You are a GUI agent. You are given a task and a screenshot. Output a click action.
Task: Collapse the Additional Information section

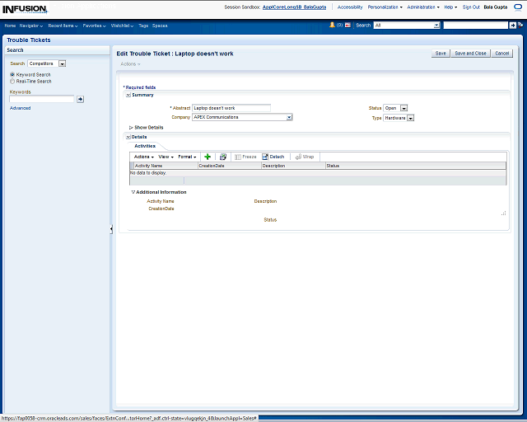click(133, 192)
